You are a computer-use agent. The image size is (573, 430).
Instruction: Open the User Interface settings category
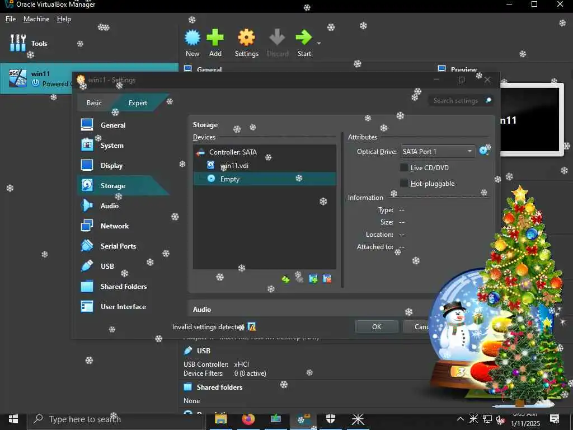click(x=123, y=306)
